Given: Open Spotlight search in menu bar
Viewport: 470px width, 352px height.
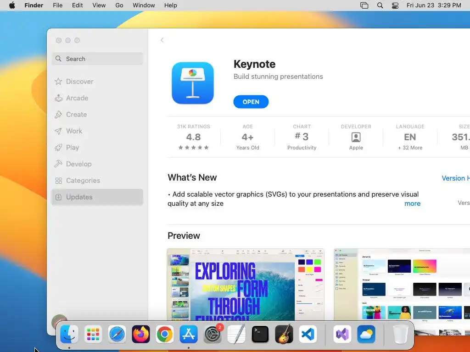Looking at the screenshot, I should pyautogui.click(x=380, y=5).
